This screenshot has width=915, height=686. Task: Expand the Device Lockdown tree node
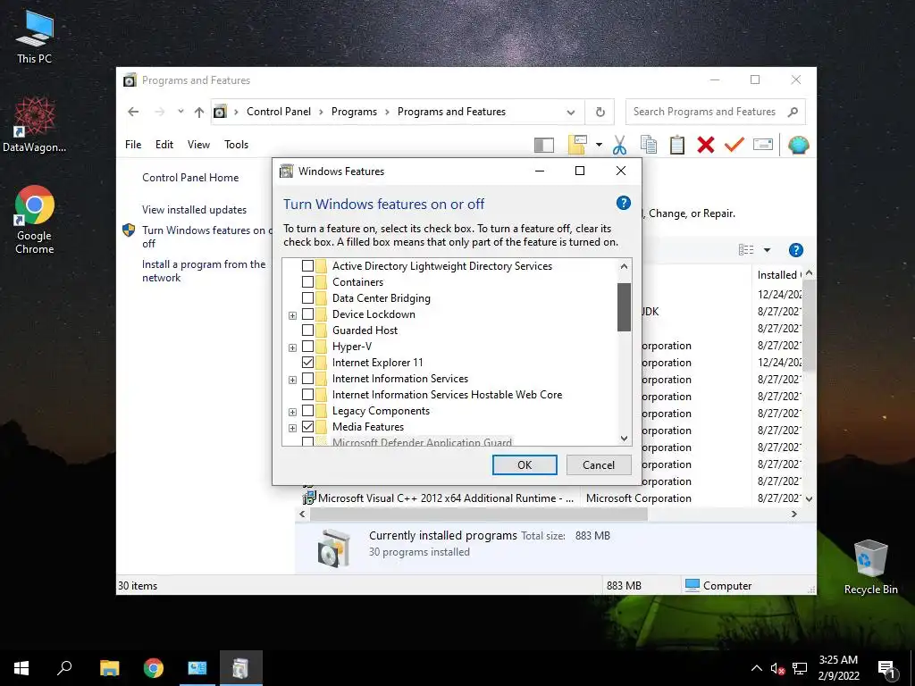292,315
